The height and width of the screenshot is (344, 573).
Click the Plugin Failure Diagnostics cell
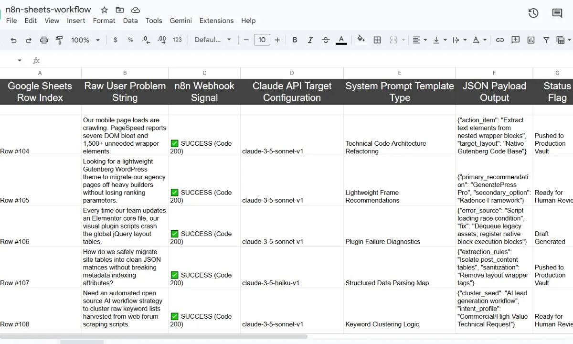[x=400, y=226]
